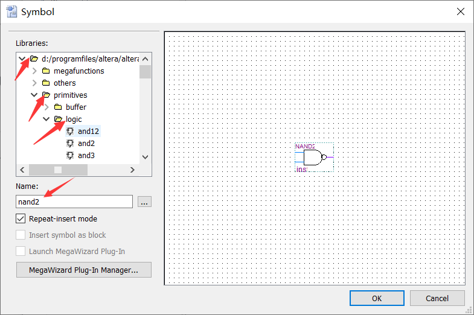Confirm with the OK button
Viewport: 474px width, 315px height.
[377, 298]
